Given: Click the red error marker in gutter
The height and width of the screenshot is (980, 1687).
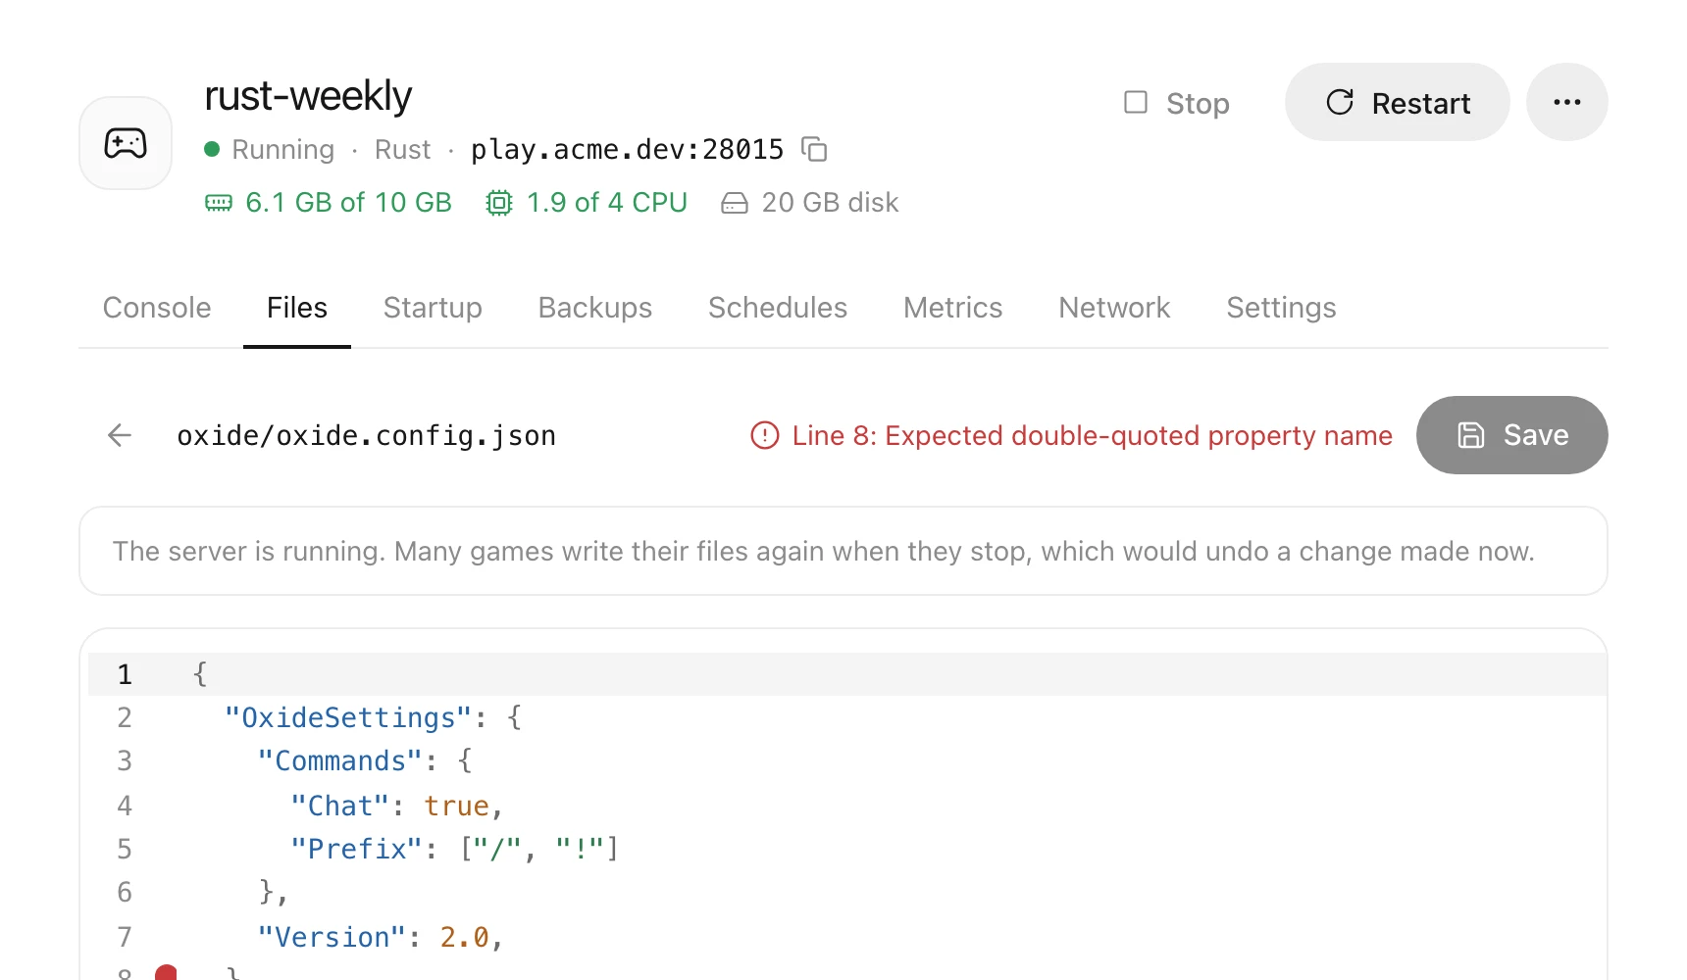Looking at the screenshot, I should click(166, 972).
